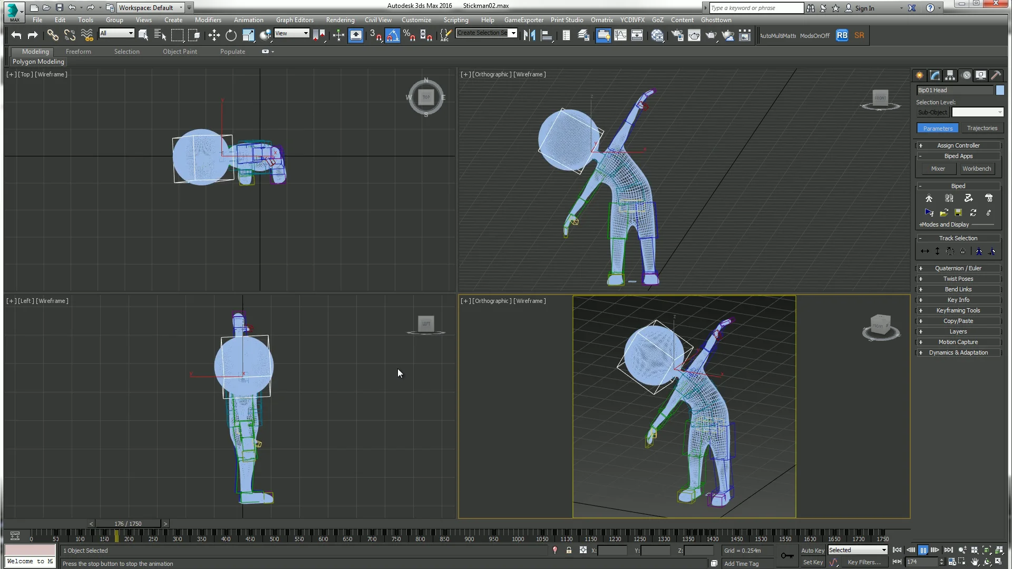Screen dimensions: 1012x569
Task: Open the Modifiers menu
Action: [208, 19]
